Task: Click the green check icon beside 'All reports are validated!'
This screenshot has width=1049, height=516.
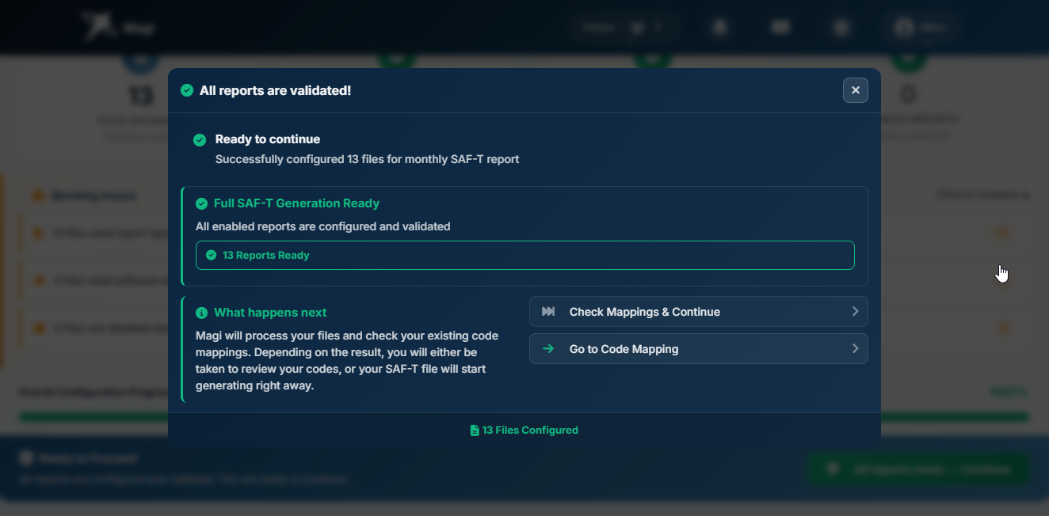Action: coord(187,90)
